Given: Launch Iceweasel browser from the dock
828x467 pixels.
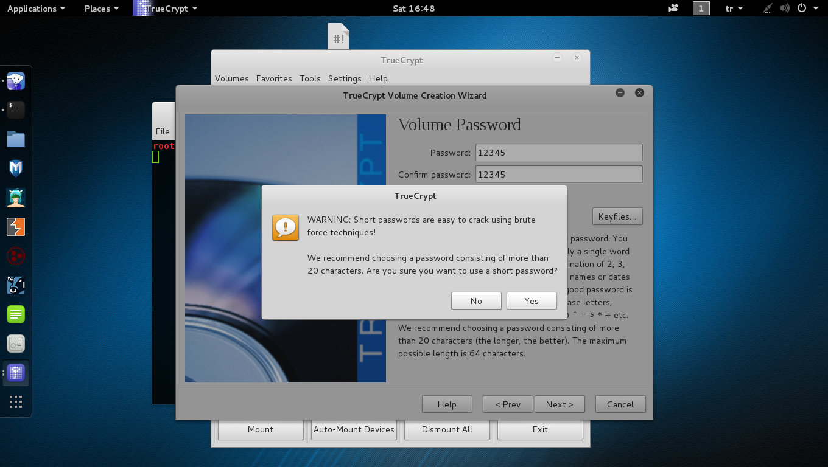Looking at the screenshot, I should point(16,81).
